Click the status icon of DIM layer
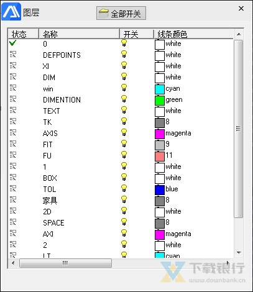The height and width of the screenshot is (292, 253). (x=13, y=77)
